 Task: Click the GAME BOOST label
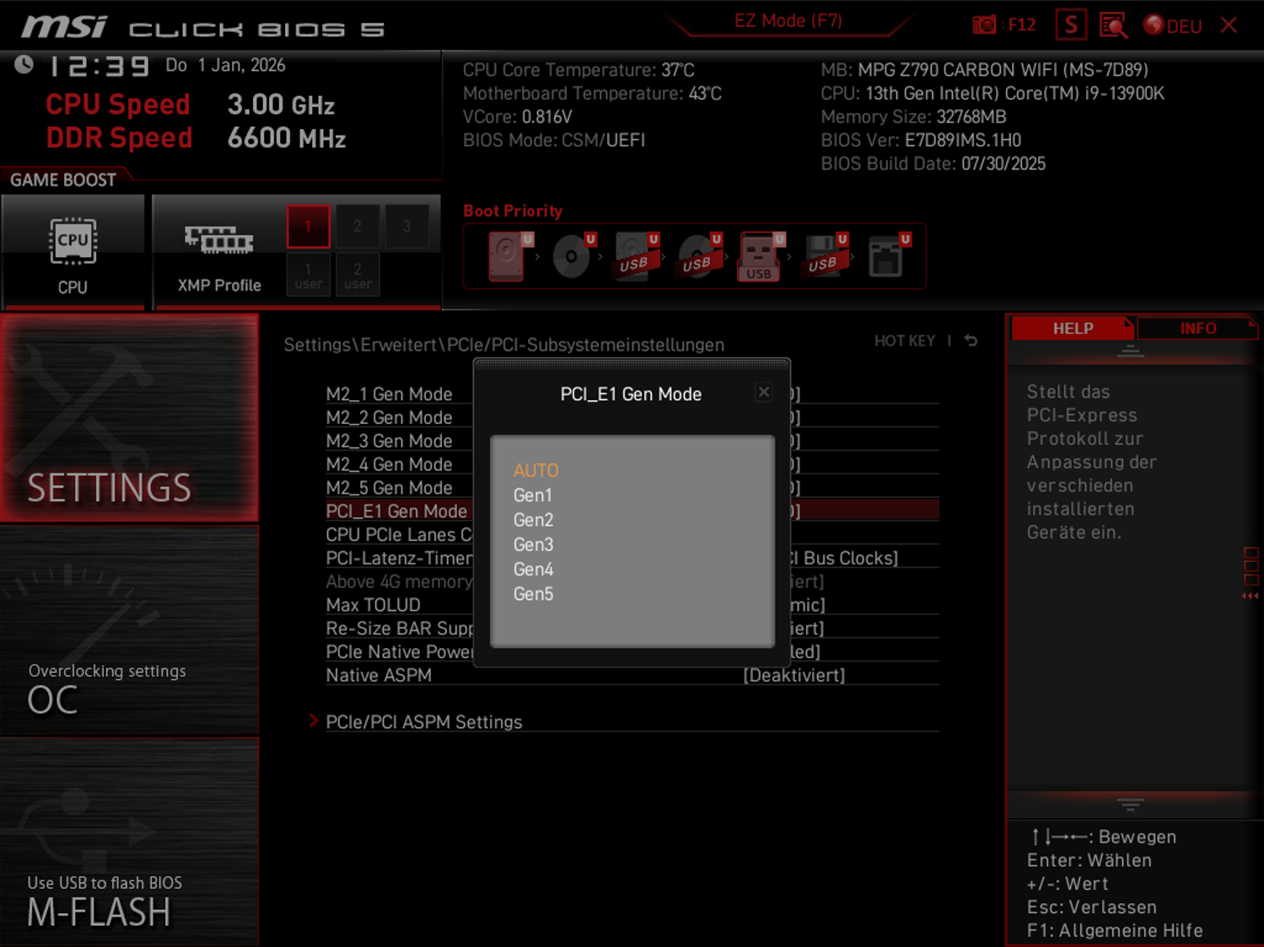click(x=63, y=179)
